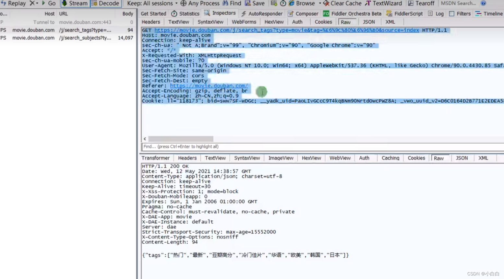Expand the Browse dropdown arrow
The image size is (504, 279).
point(320,3)
